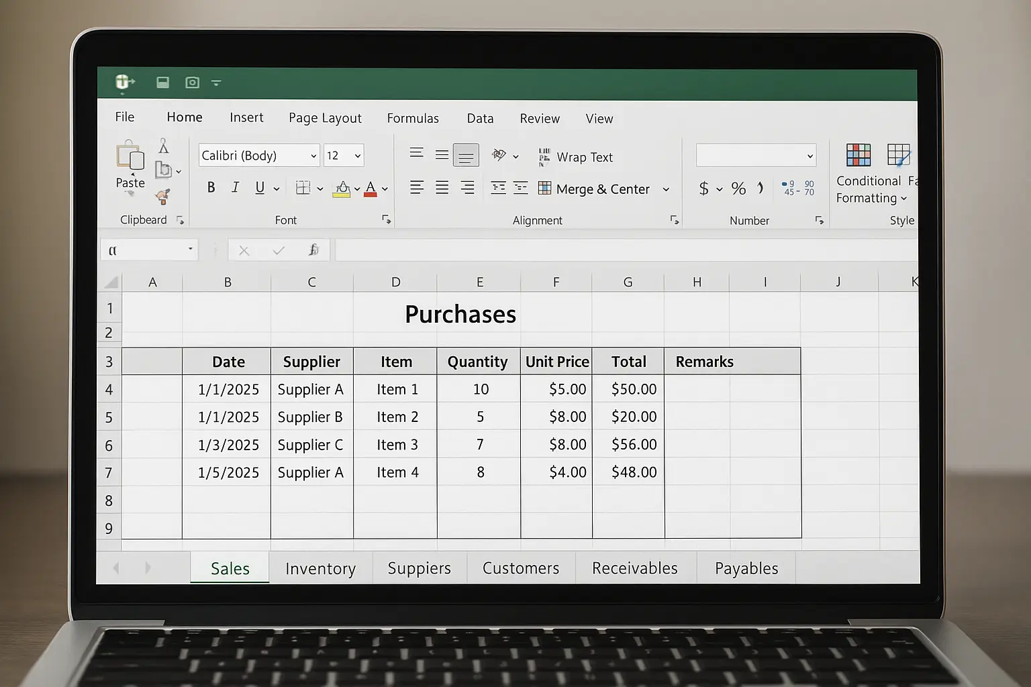Click the Format Painter brush icon
This screenshot has height=687, width=1031.
pos(163,196)
